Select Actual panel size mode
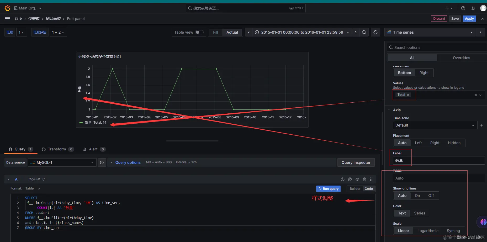 point(232,32)
